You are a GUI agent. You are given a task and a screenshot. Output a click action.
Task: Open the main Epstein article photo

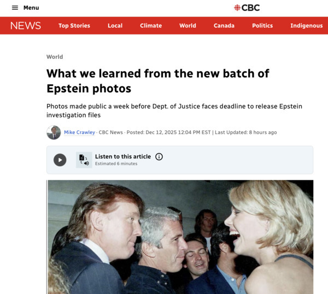pos(180,237)
